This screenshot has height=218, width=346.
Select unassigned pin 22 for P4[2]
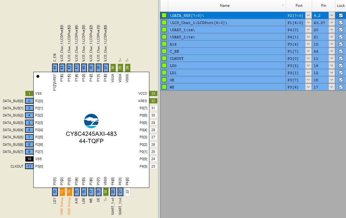pyautogui.click(x=127, y=192)
